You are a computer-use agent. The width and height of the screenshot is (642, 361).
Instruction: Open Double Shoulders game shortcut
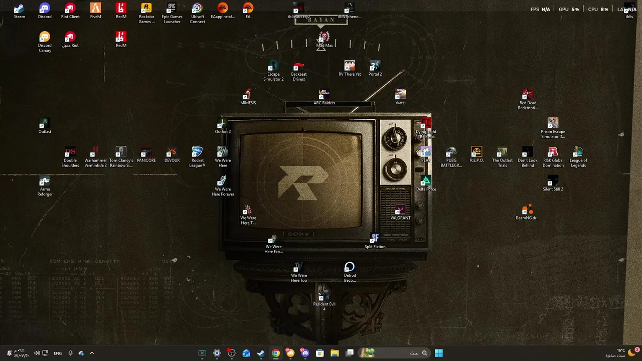[x=70, y=157]
